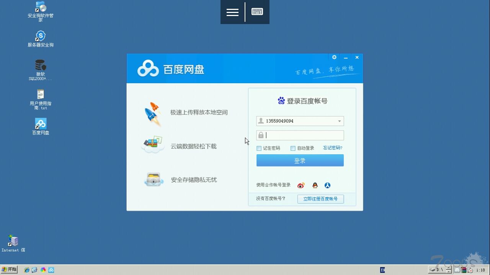
Task: Expand the account number dropdown arrow
Action: pos(339,121)
